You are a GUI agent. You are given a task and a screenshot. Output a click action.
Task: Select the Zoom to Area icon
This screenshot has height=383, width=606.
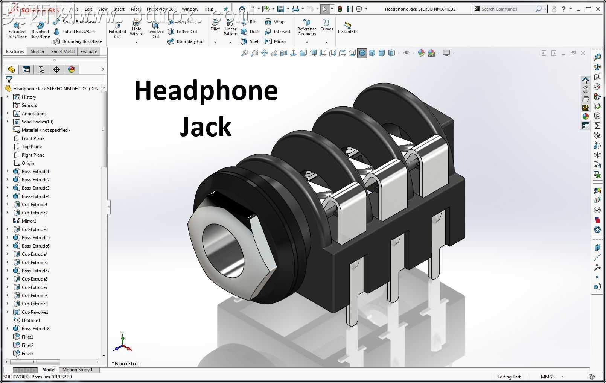tap(254, 53)
